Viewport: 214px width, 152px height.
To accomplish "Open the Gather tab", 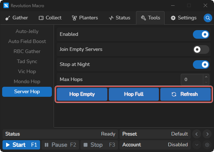I will pyautogui.click(x=16, y=18).
